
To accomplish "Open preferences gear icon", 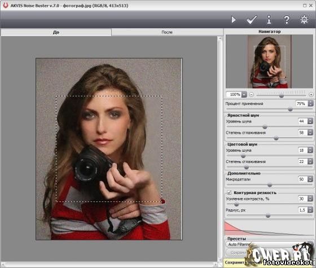I will [x=304, y=20].
